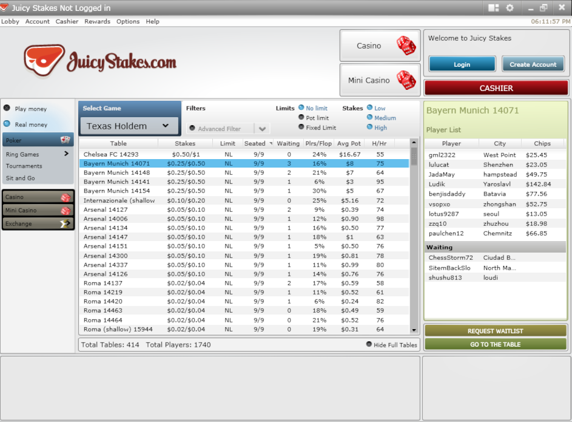Select the Roma 14137 table row
This screenshot has height=422, width=572.
click(x=244, y=283)
